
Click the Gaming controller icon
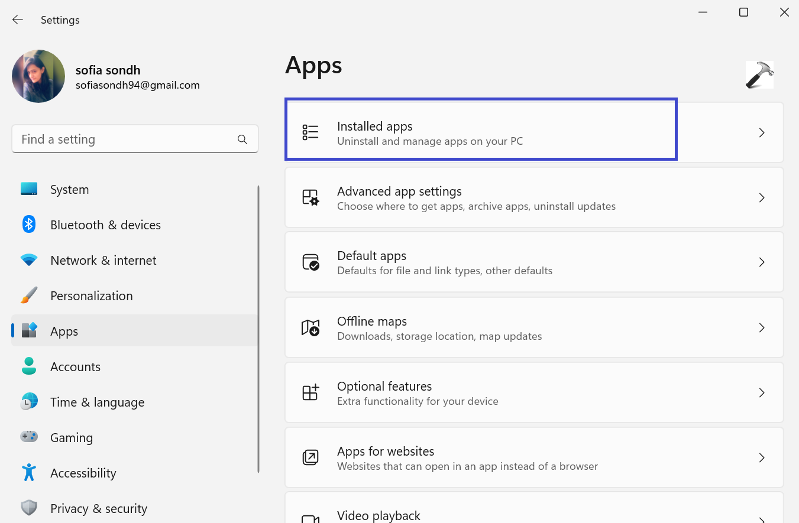[29, 437]
